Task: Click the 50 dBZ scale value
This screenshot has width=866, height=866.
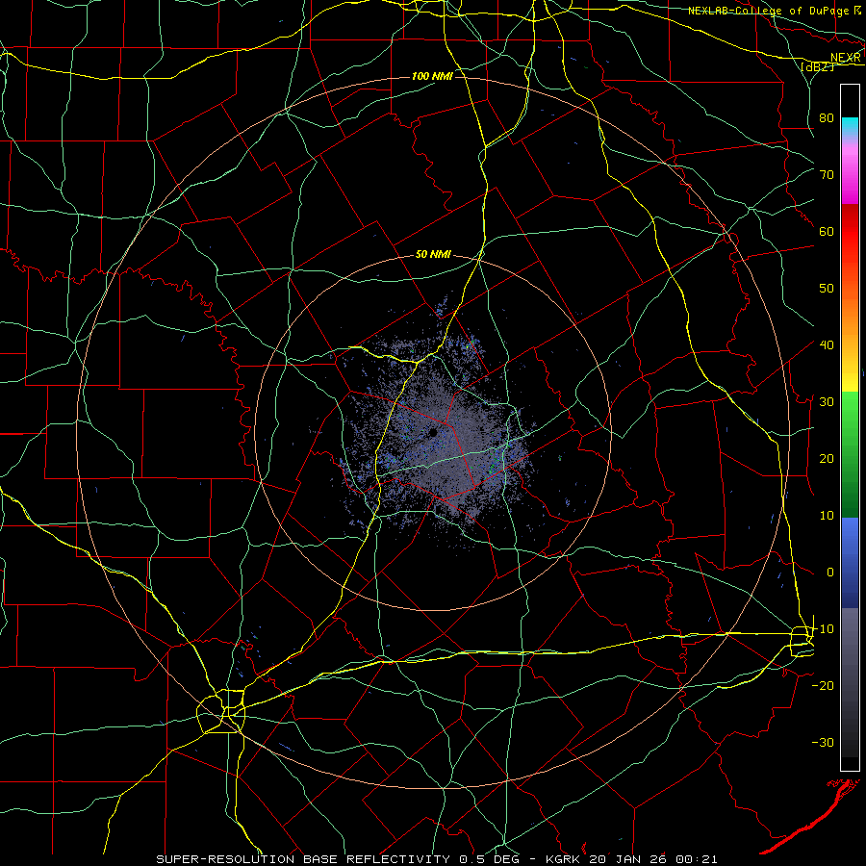Action: [x=827, y=289]
